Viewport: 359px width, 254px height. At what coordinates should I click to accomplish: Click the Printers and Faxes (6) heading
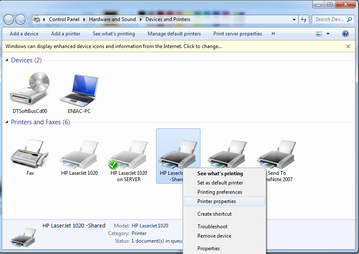tap(40, 122)
